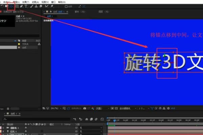
Task: Open the 视图(V) menu
Action: click(x=45, y=2)
